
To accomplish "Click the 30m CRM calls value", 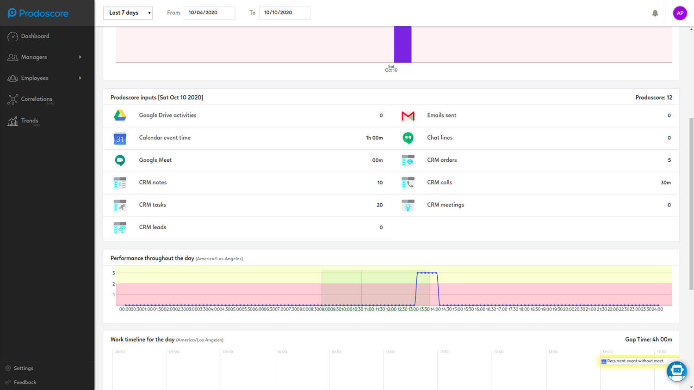I will (x=666, y=183).
